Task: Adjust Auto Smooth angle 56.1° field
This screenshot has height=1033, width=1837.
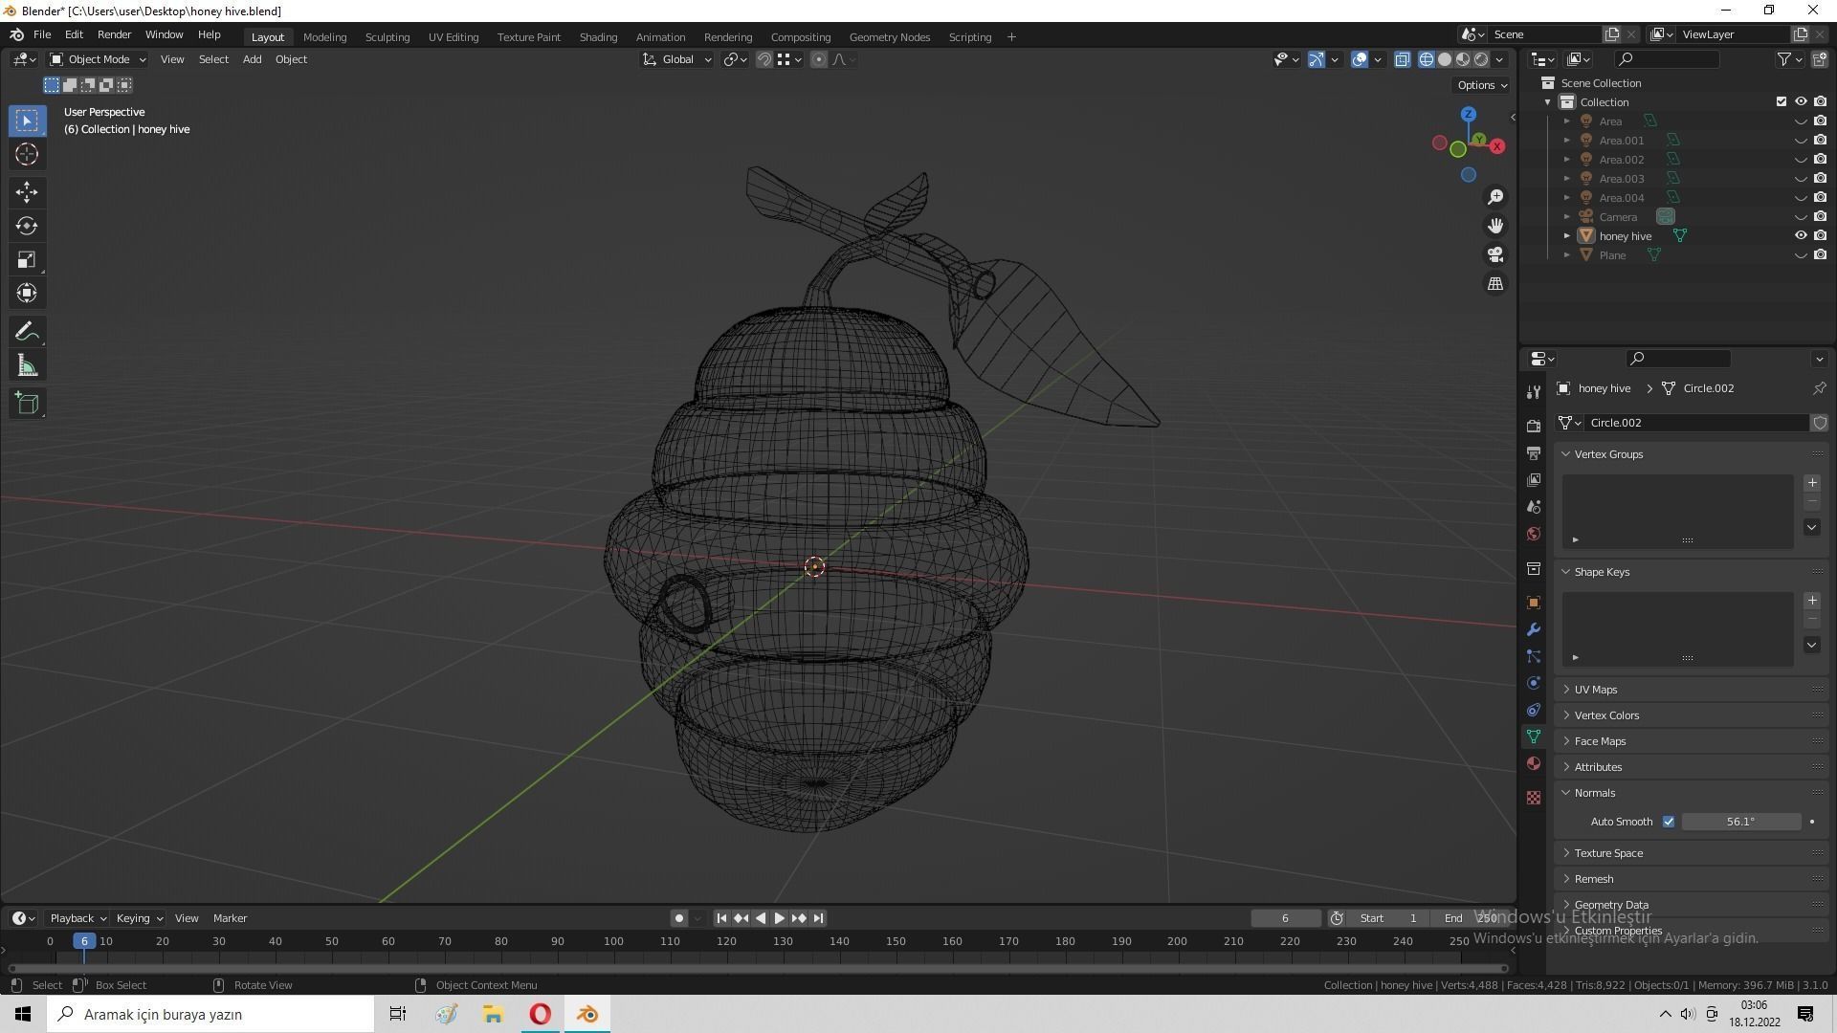Action: point(1740,822)
